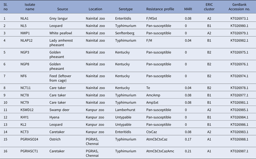Select the GenBank Accession no. header
The width and height of the screenshot is (256, 159).
click(x=239, y=7)
